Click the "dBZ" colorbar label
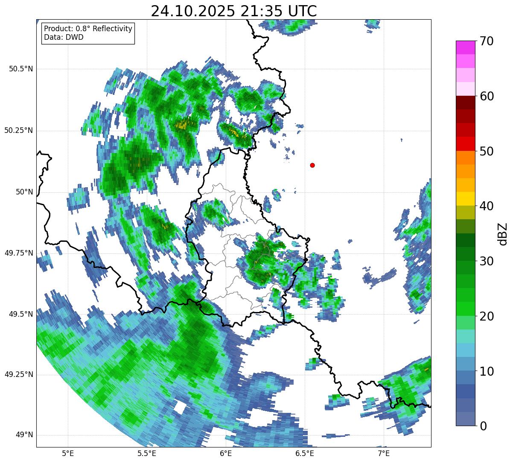Viewport: 513px width, 462px height. [502, 233]
